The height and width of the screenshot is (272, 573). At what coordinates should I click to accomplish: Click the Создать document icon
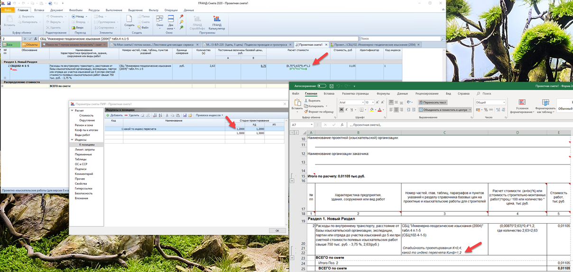coord(129,19)
